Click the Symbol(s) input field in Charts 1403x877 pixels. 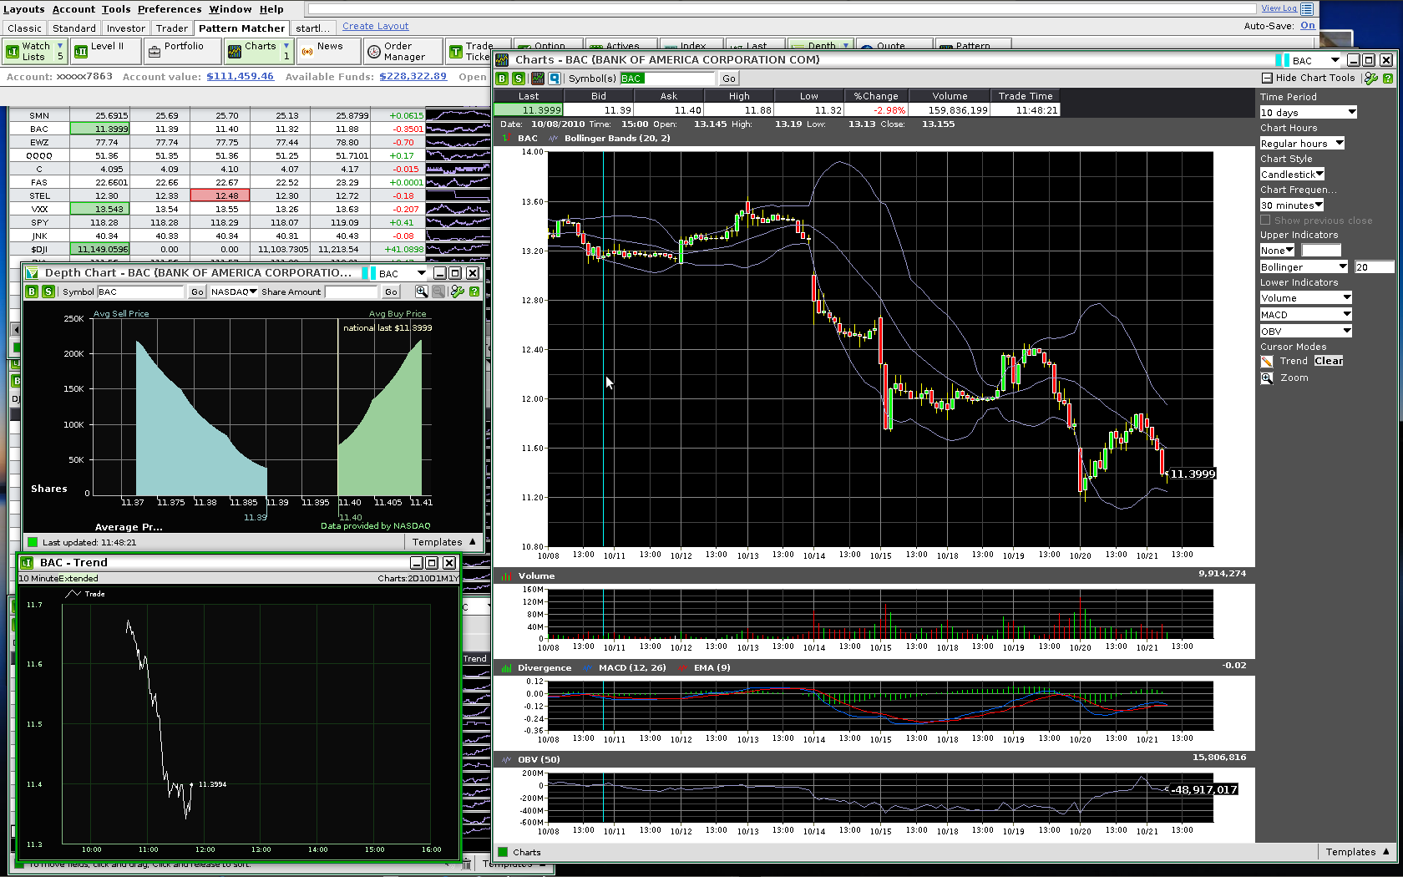coord(667,79)
